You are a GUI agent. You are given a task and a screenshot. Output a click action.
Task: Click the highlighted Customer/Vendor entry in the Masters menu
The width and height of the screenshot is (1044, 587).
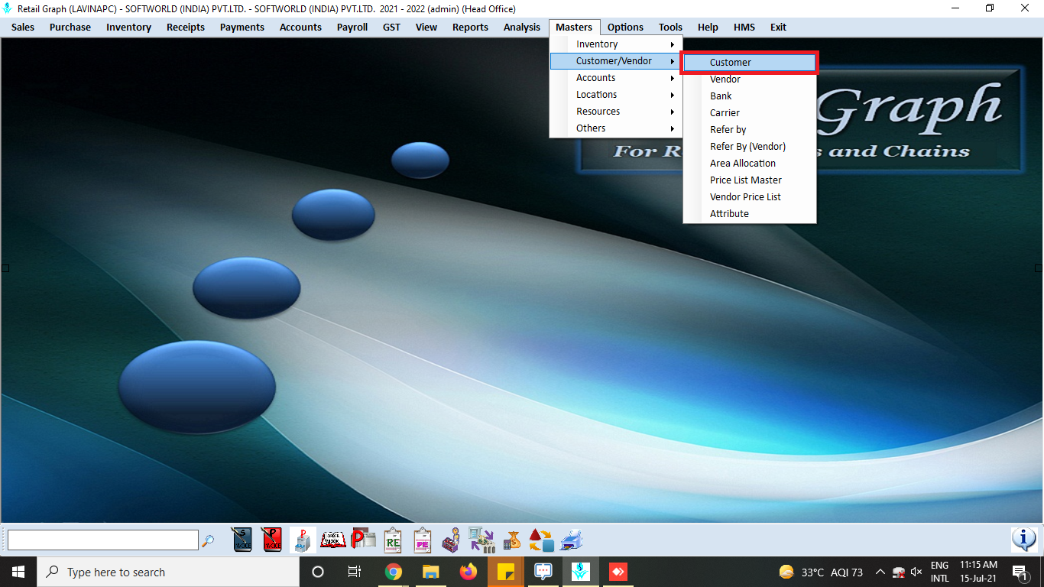tap(615, 61)
